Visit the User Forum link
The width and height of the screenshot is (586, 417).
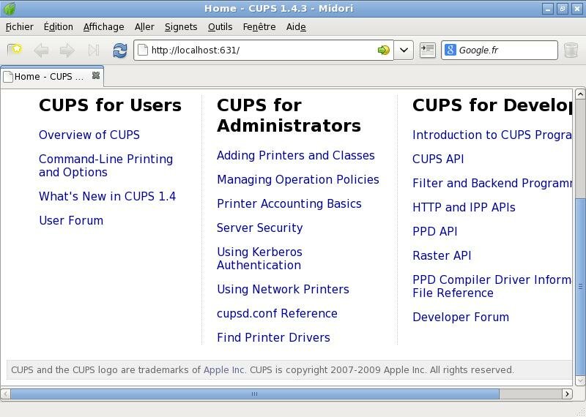[71, 221]
